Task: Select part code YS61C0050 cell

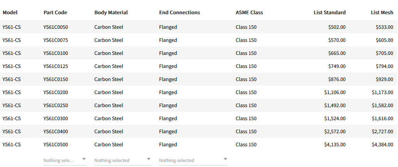Action: (55, 27)
